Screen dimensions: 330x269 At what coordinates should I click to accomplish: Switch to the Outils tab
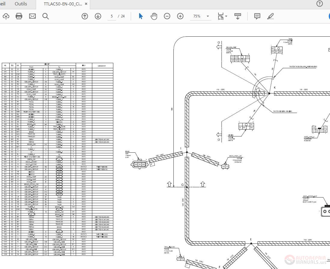click(x=21, y=4)
